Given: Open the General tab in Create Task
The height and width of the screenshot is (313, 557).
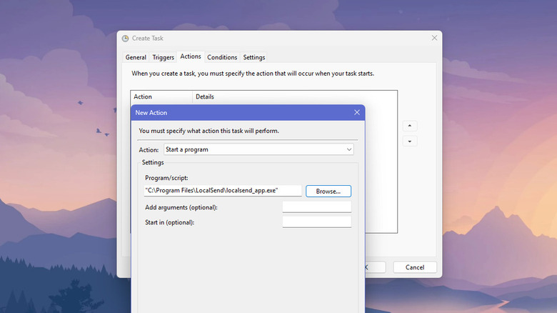Looking at the screenshot, I should pos(136,57).
